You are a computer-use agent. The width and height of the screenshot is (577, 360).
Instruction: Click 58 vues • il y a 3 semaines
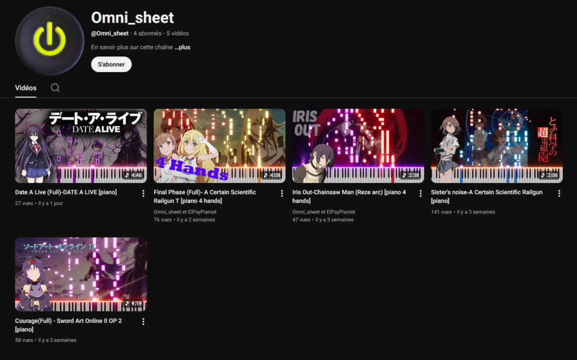[46, 340]
